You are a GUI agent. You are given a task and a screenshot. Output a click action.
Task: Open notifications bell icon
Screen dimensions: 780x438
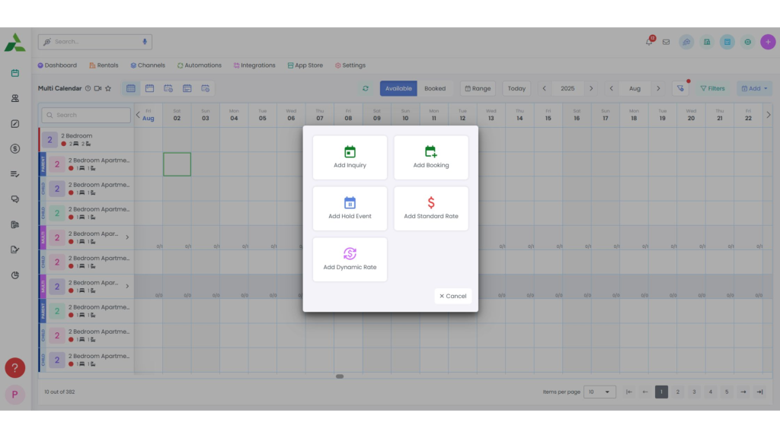point(649,42)
